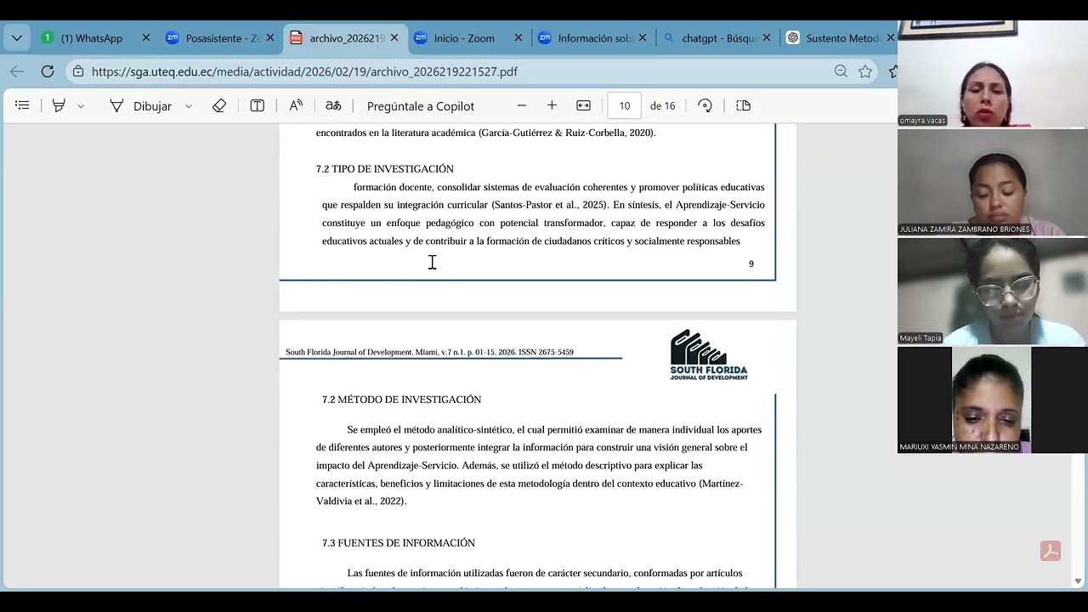
Task: Close the WhatsApp tab
Action: [x=146, y=38]
